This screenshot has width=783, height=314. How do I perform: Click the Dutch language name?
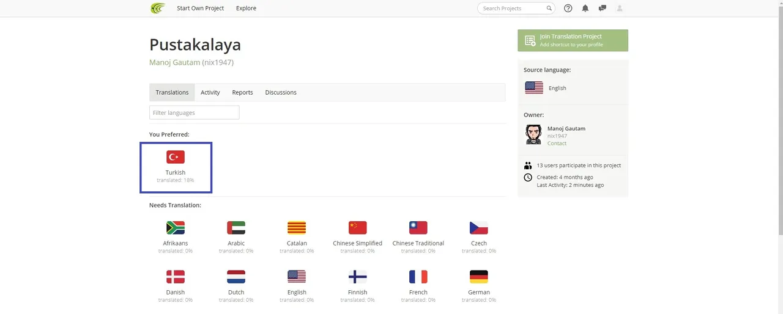click(236, 292)
